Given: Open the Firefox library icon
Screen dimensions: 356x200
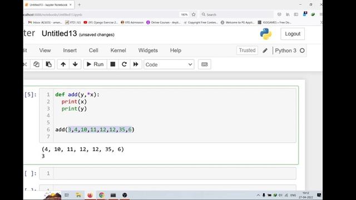Looking at the screenshot, I should tap(288, 14).
